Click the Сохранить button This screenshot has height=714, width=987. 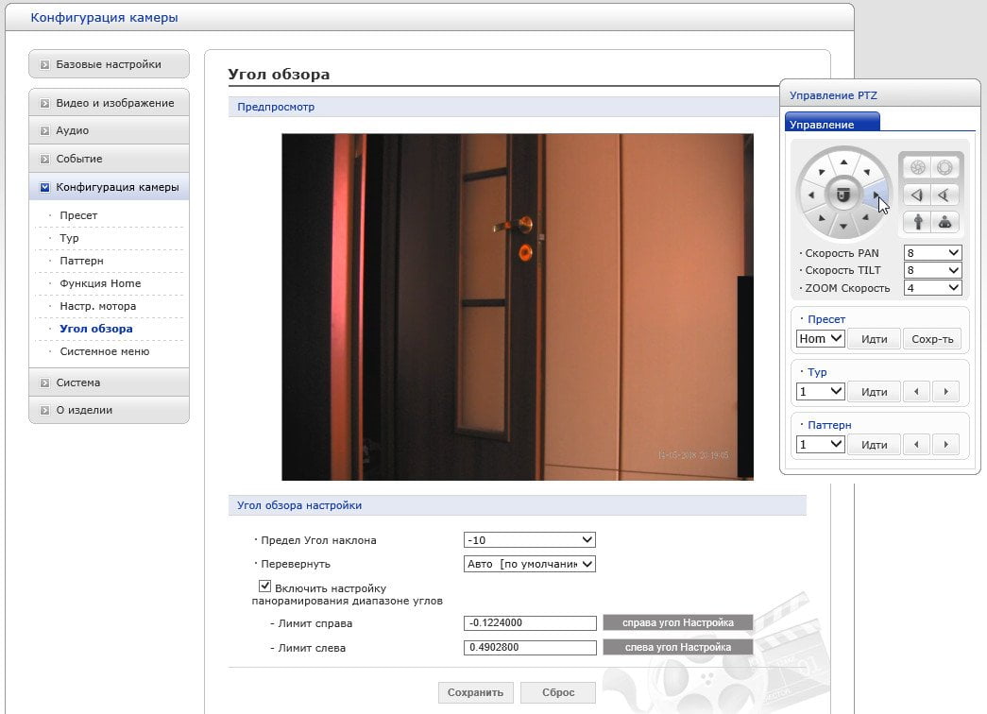point(475,692)
